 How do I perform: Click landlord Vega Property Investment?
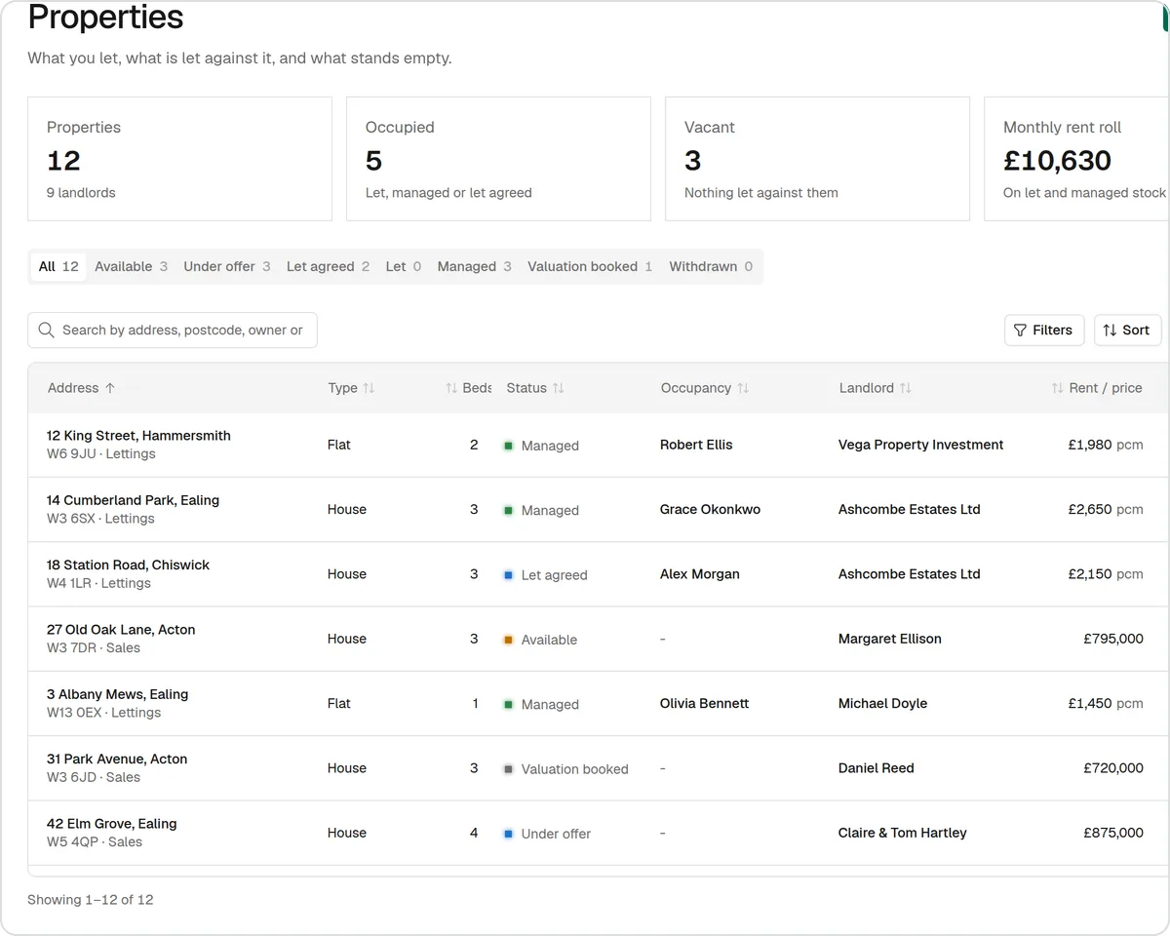pyautogui.click(x=921, y=445)
